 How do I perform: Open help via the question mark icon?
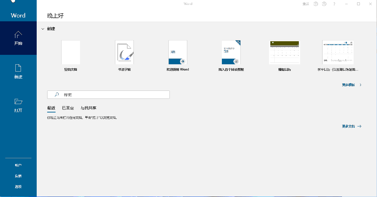pyautogui.click(x=334, y=4)
